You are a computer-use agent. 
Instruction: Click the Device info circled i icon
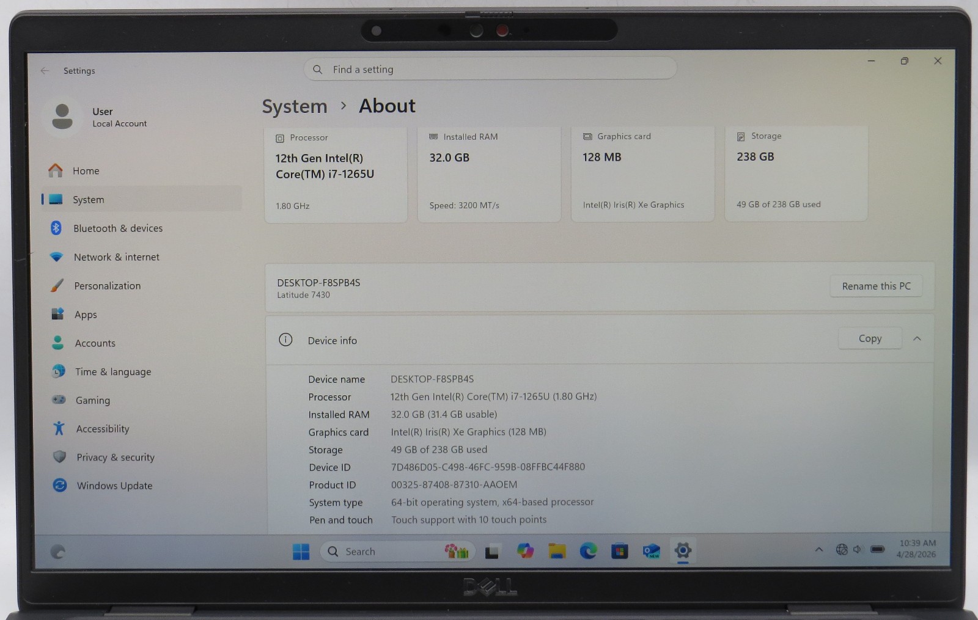coord(285,340)
